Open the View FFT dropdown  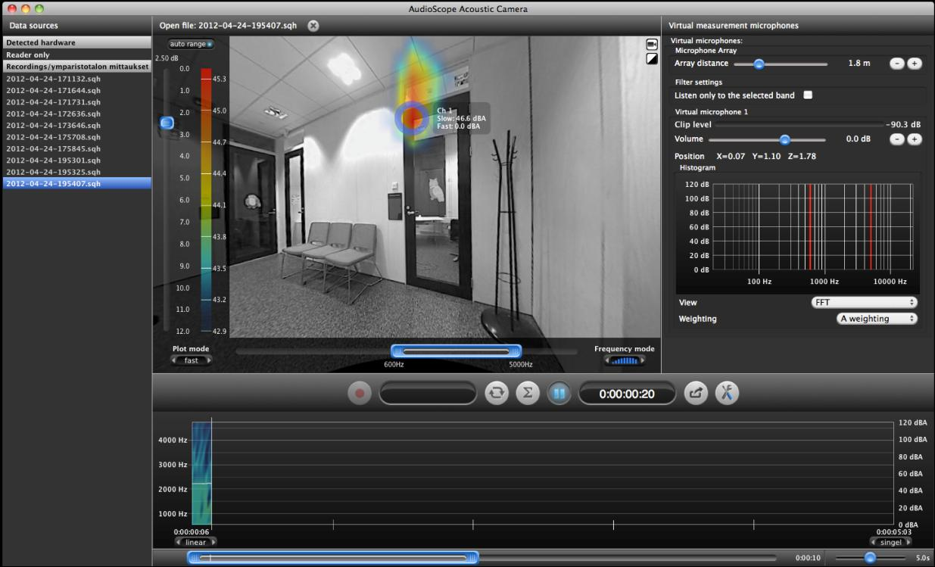pos(864,302)
